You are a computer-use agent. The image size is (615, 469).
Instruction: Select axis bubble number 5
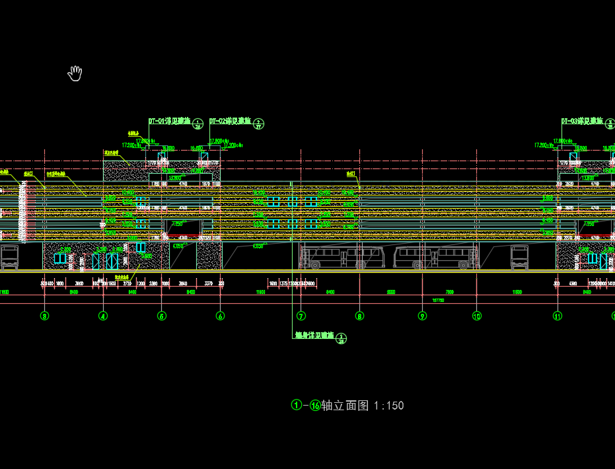(x=162, y=316)
